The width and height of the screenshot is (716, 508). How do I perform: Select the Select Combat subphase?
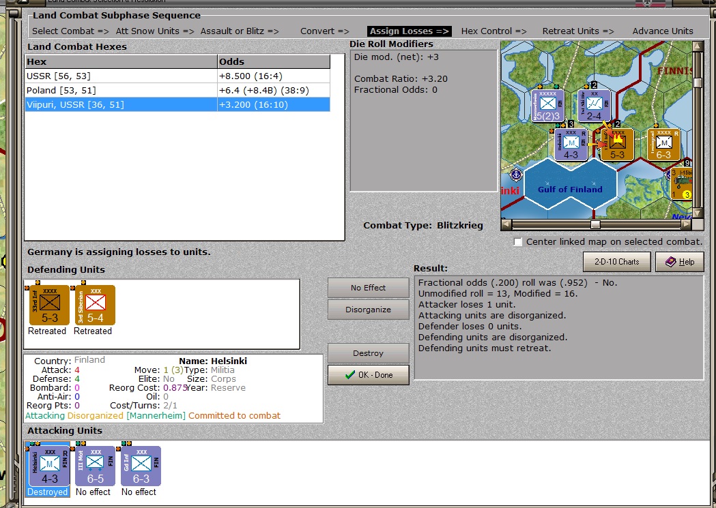70,31
